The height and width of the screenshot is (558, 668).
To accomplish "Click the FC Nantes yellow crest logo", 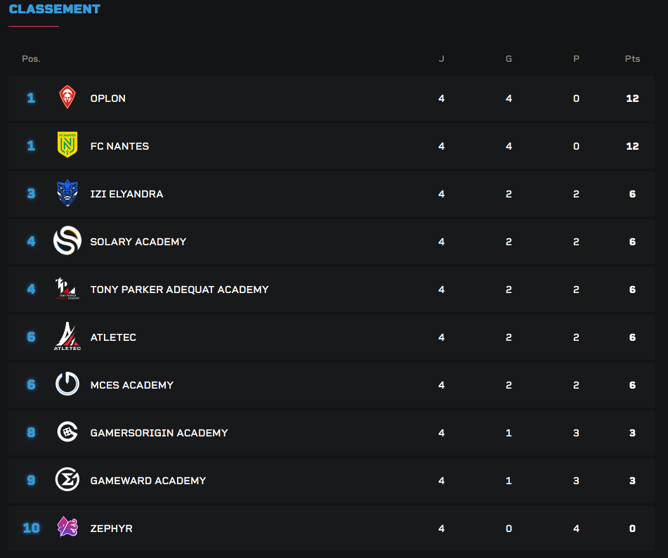I will click(67, 145).
